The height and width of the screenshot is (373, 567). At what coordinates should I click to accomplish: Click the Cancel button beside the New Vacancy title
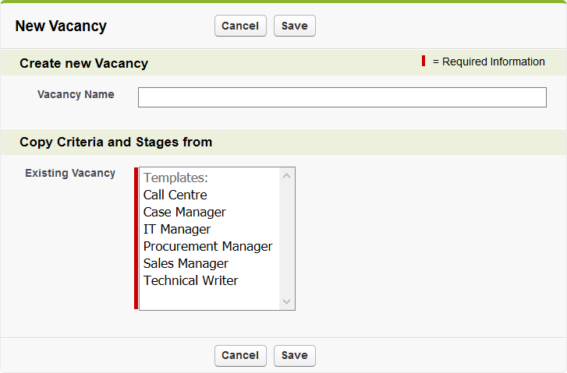click(240, 26)
